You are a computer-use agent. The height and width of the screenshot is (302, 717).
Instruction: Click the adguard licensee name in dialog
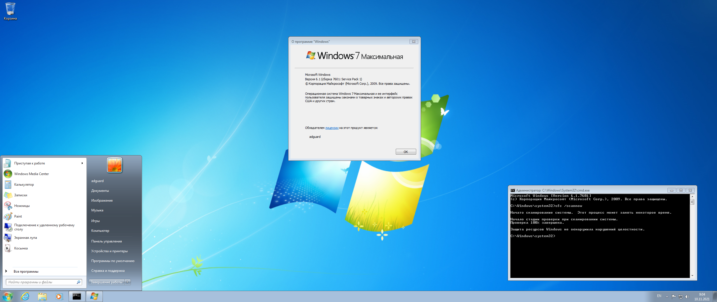click(x=315, y=137)
